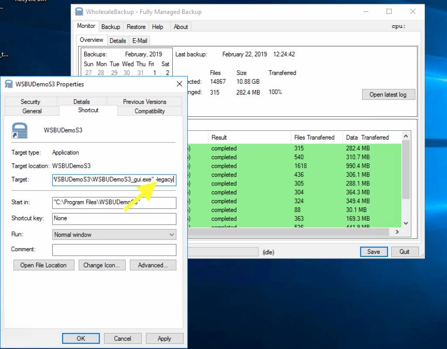Image resolution: width=447 pixels, height=349 pixels.
Task: Minimize the WholesaleBackup window
Action: point(366,12)
